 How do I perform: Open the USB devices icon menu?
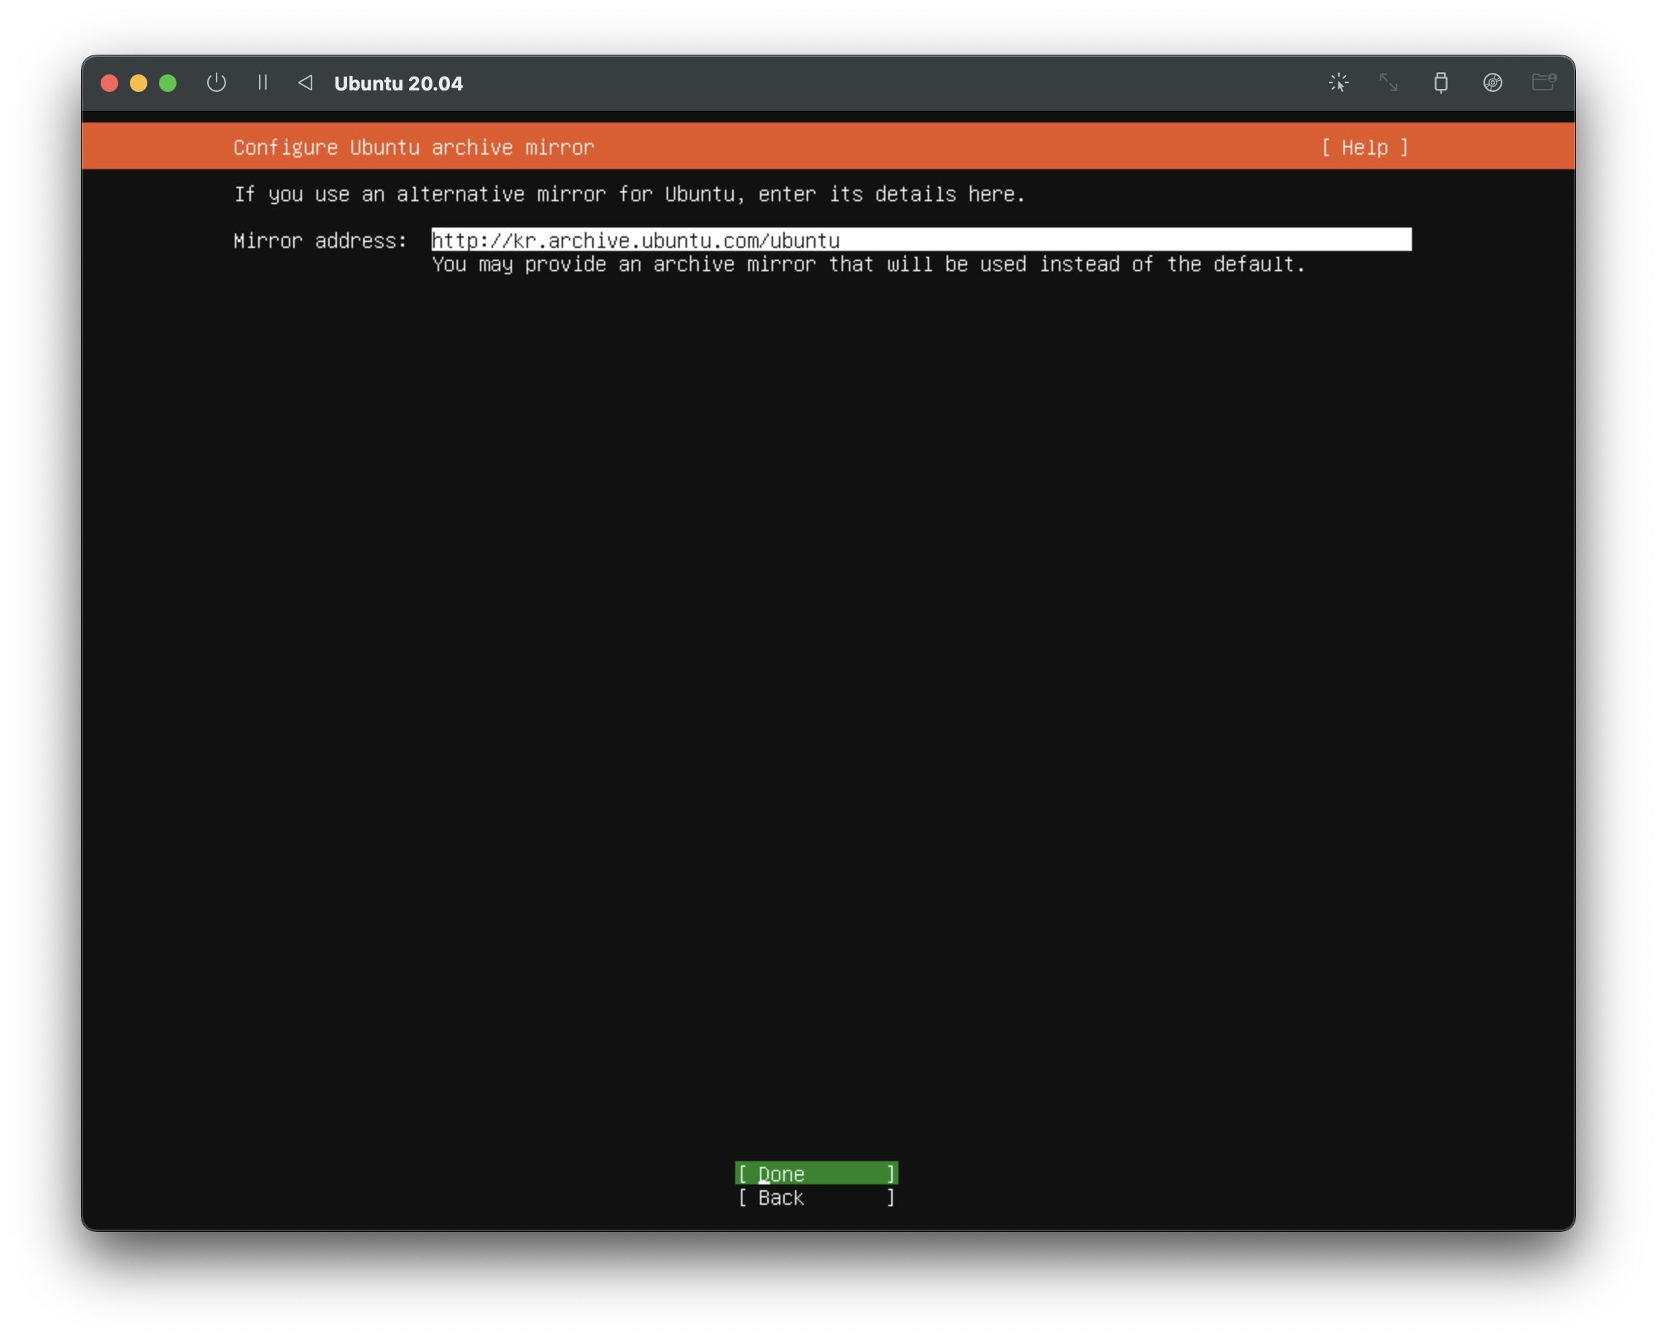(1440, 82)
